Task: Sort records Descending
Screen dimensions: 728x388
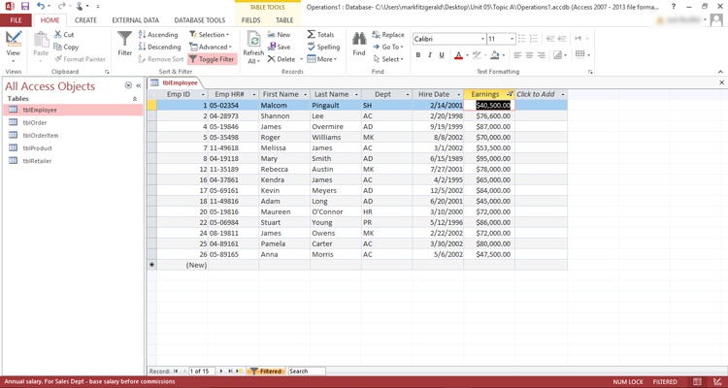Action: 159,47
